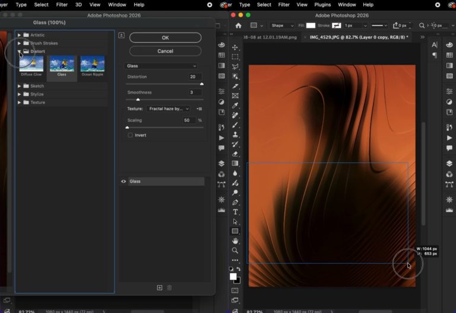Select the Move tool

(x=235, y=47)
